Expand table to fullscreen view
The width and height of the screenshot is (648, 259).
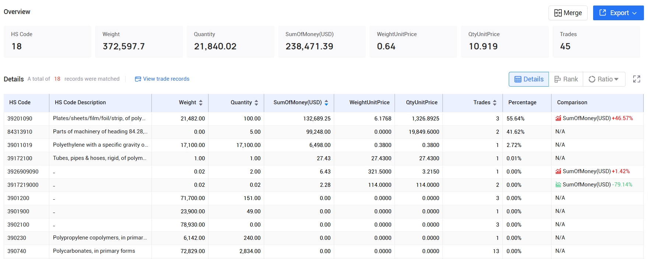(x=637, y=79)
